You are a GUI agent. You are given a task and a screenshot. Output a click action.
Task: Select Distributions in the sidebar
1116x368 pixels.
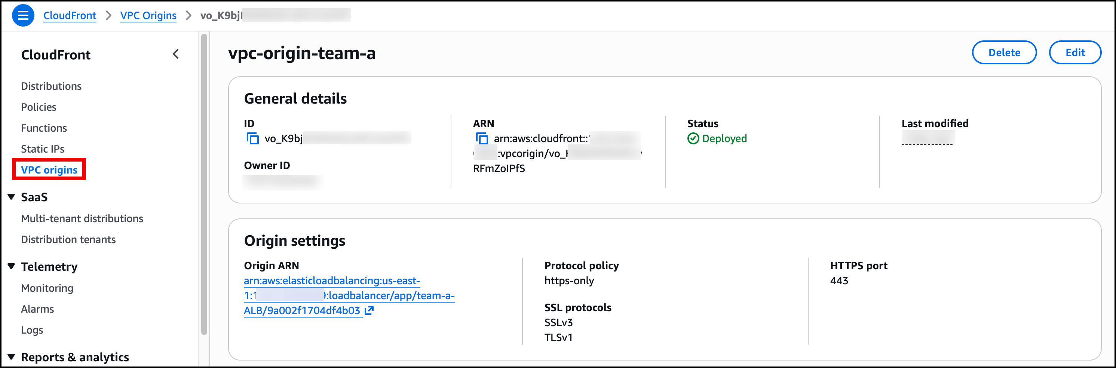pyautogui.click(x=51, y=86)
